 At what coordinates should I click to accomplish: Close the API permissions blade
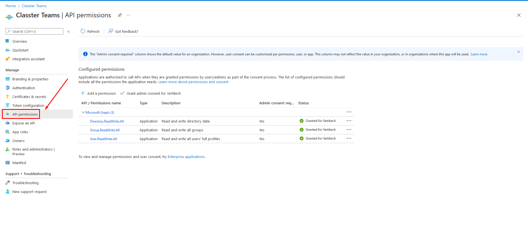pos(519,15)
